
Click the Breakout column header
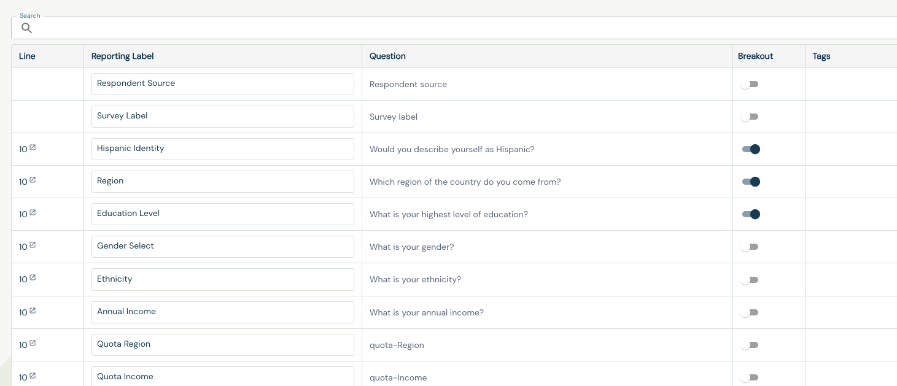755,56
